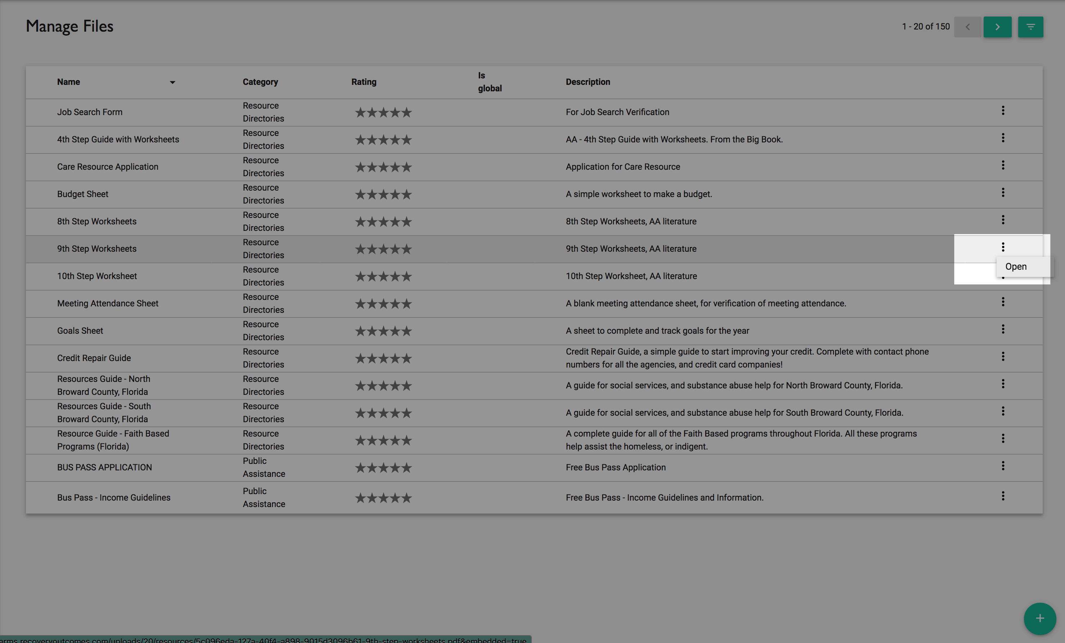Open the options menu for Job Search Form

pyautogui.click(x=1003, y=111)
